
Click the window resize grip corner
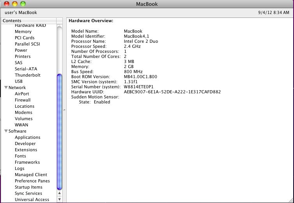click(x=291, y=200)
